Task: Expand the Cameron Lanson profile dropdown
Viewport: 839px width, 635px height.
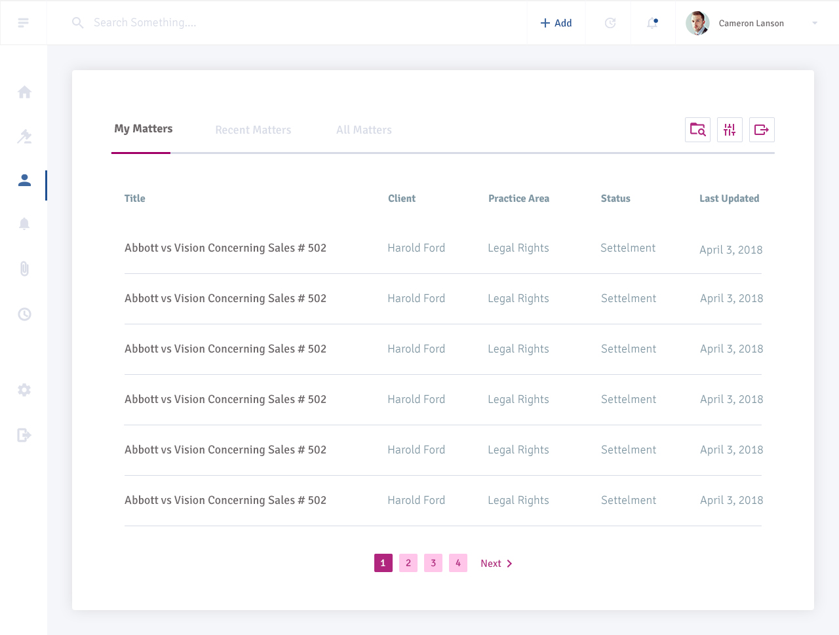Action: (815, 23)
